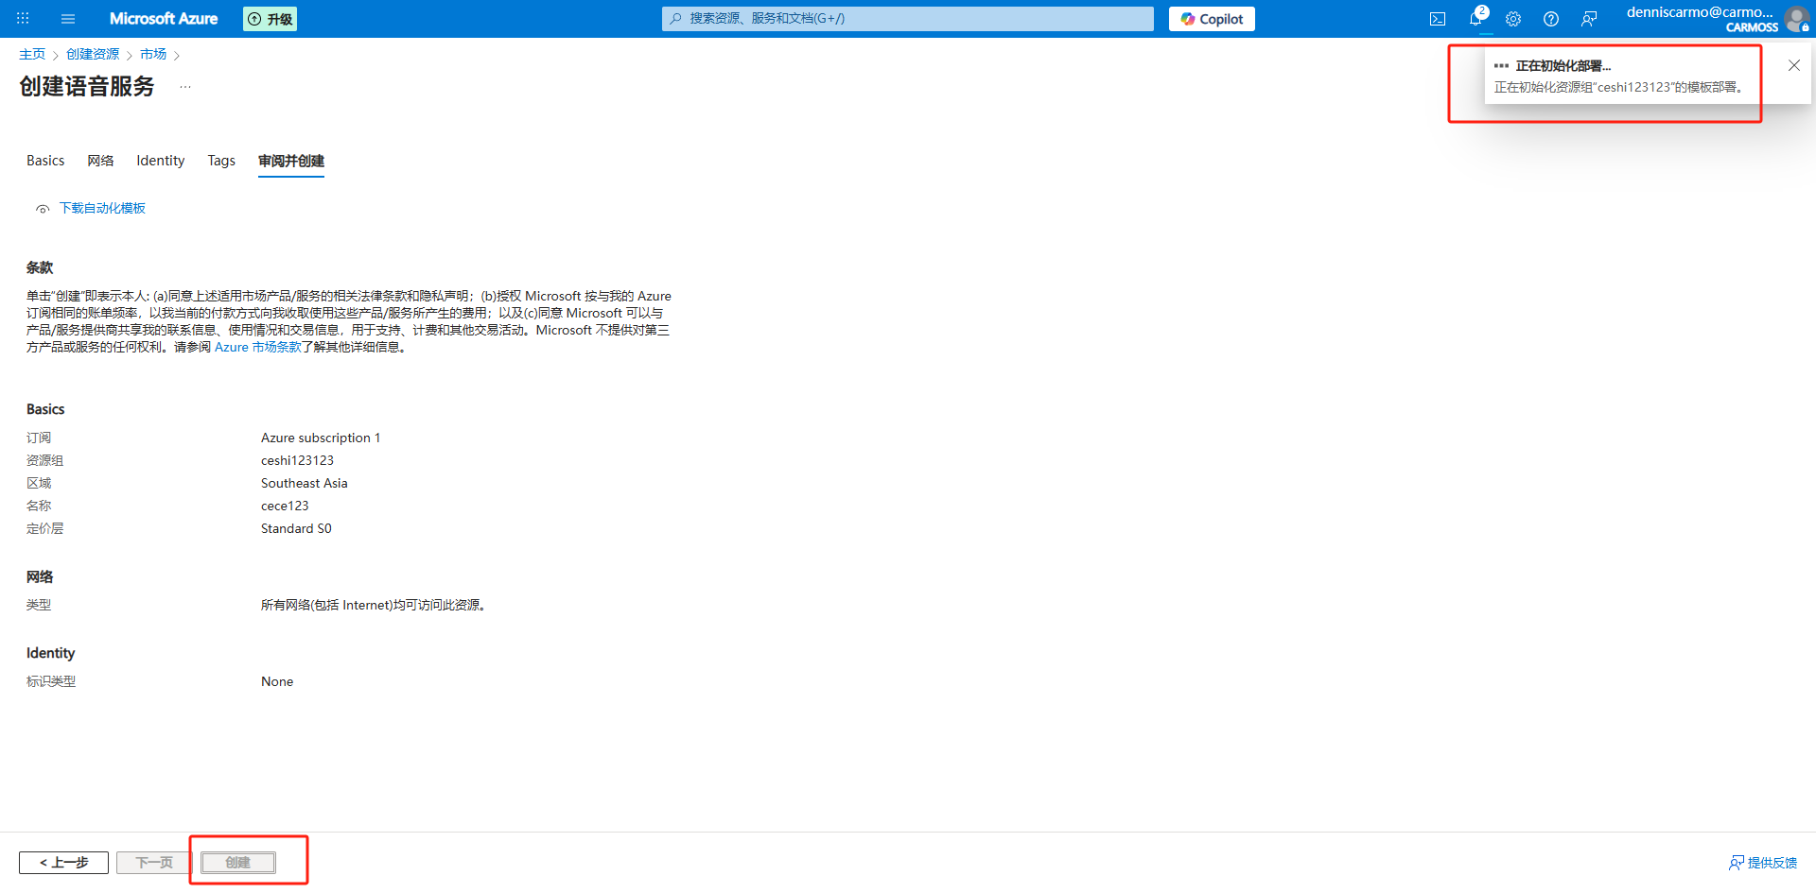Click the feedback person icon in header

pos(1589,19)
